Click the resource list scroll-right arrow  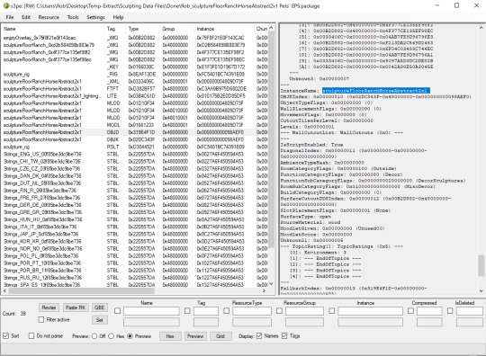(264, 290)
